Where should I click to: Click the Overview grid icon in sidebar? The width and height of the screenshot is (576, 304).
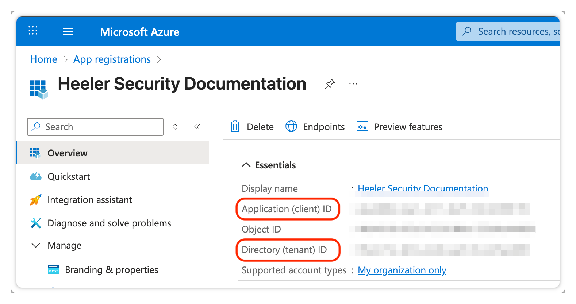35,153
